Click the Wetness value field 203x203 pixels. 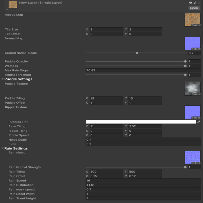pyautogui.click(x=194, y=66)
